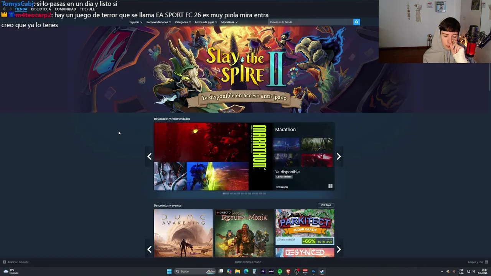Click the red Marathon screenshot thumbnail
The height and width of the screenshot is (276, 491).
(x=317, y=160)
